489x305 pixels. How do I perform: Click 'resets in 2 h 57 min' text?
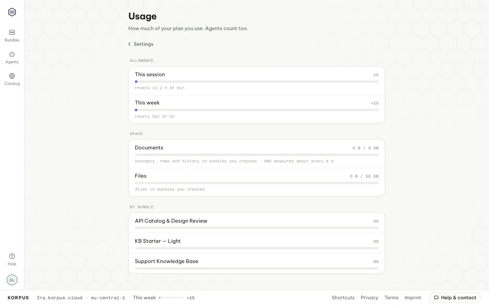(x=160, y=88)
